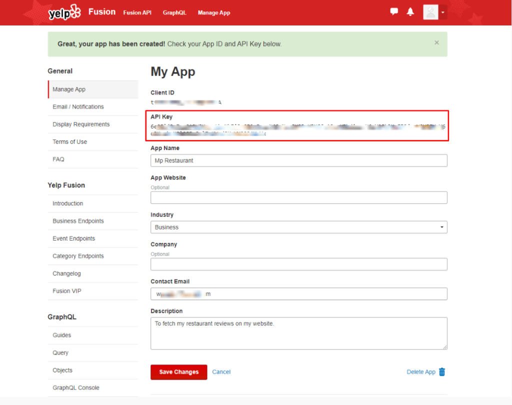Image resolution: width=512 pixels, height=405 pixels.
Task: Click the user avatar picture
Action: pyautogui.click(x=430, y=12)
